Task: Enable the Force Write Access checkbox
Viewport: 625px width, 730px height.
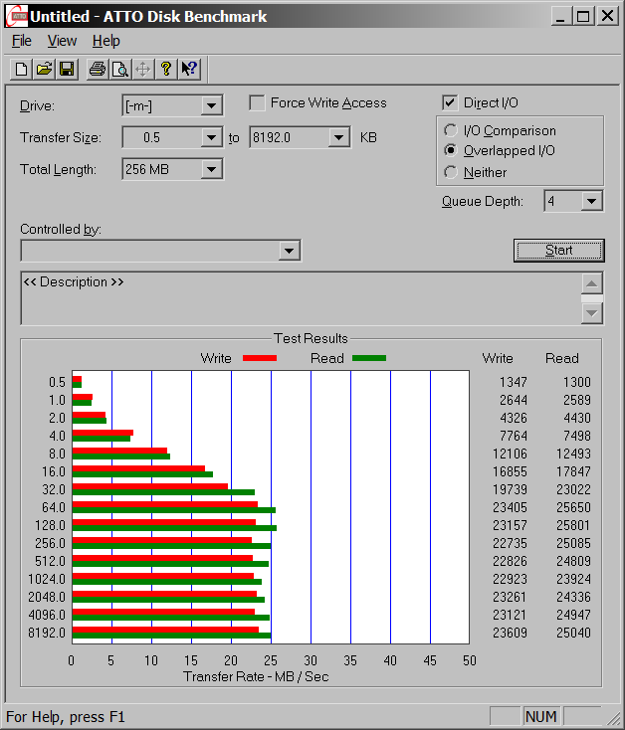Action: [x=257, y=103]
